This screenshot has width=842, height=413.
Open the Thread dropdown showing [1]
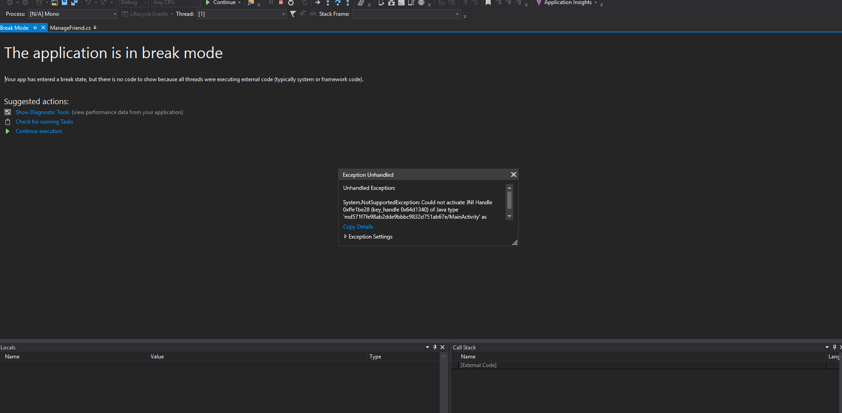[x=241, y=14]
